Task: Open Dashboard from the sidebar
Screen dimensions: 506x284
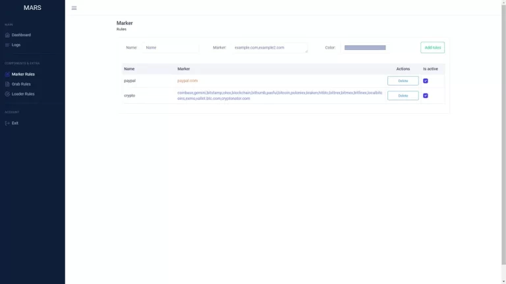Action: pos(21,35)
